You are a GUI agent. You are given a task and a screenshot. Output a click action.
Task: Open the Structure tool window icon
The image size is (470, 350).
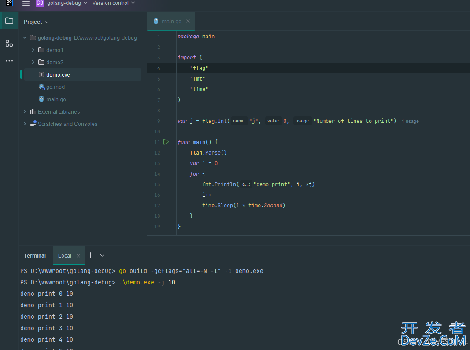pos(9,44)
